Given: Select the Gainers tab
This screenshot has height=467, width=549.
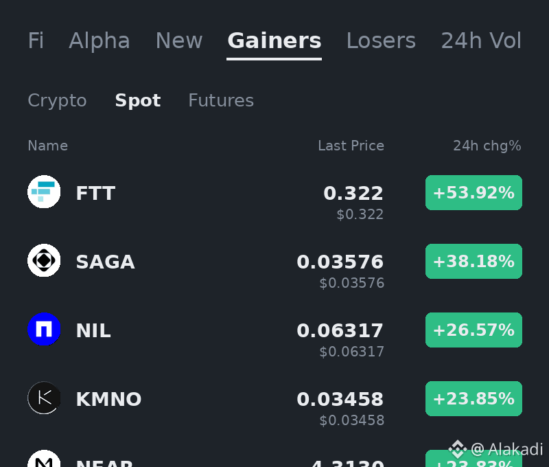Looking at the screenshot, I should coord(274,41).
